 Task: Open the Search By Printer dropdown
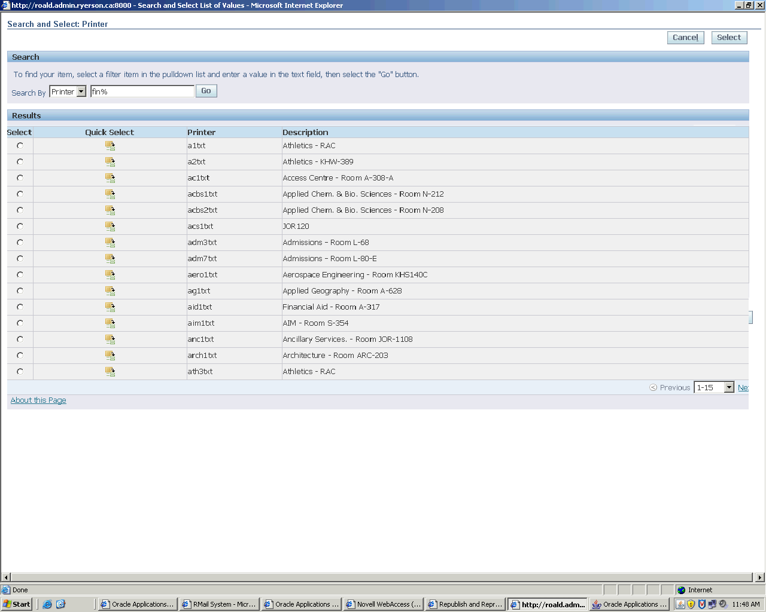[81, 92]
